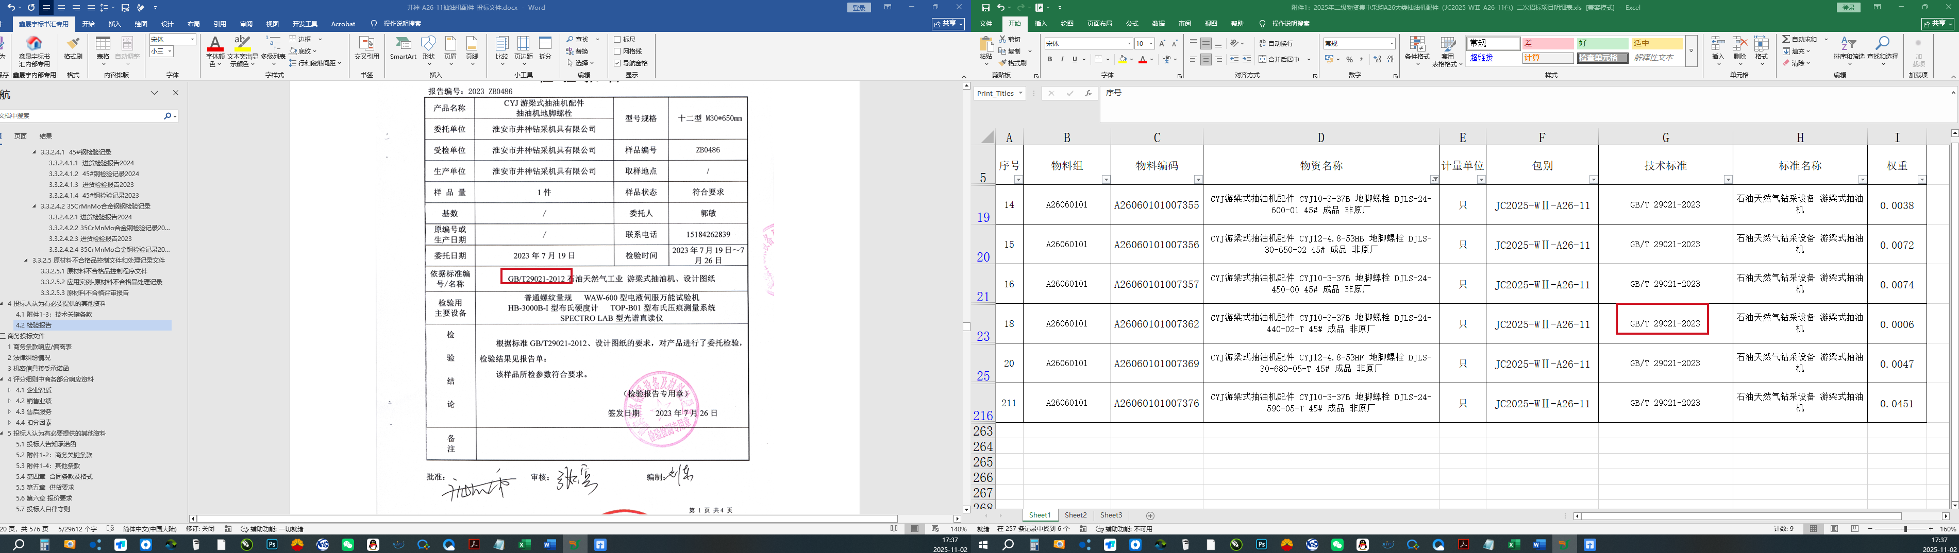This screenshot has height=553, width=1959.
Task: Toggle 自动换行 wrap text in Excel
Action: [1275, 43]
